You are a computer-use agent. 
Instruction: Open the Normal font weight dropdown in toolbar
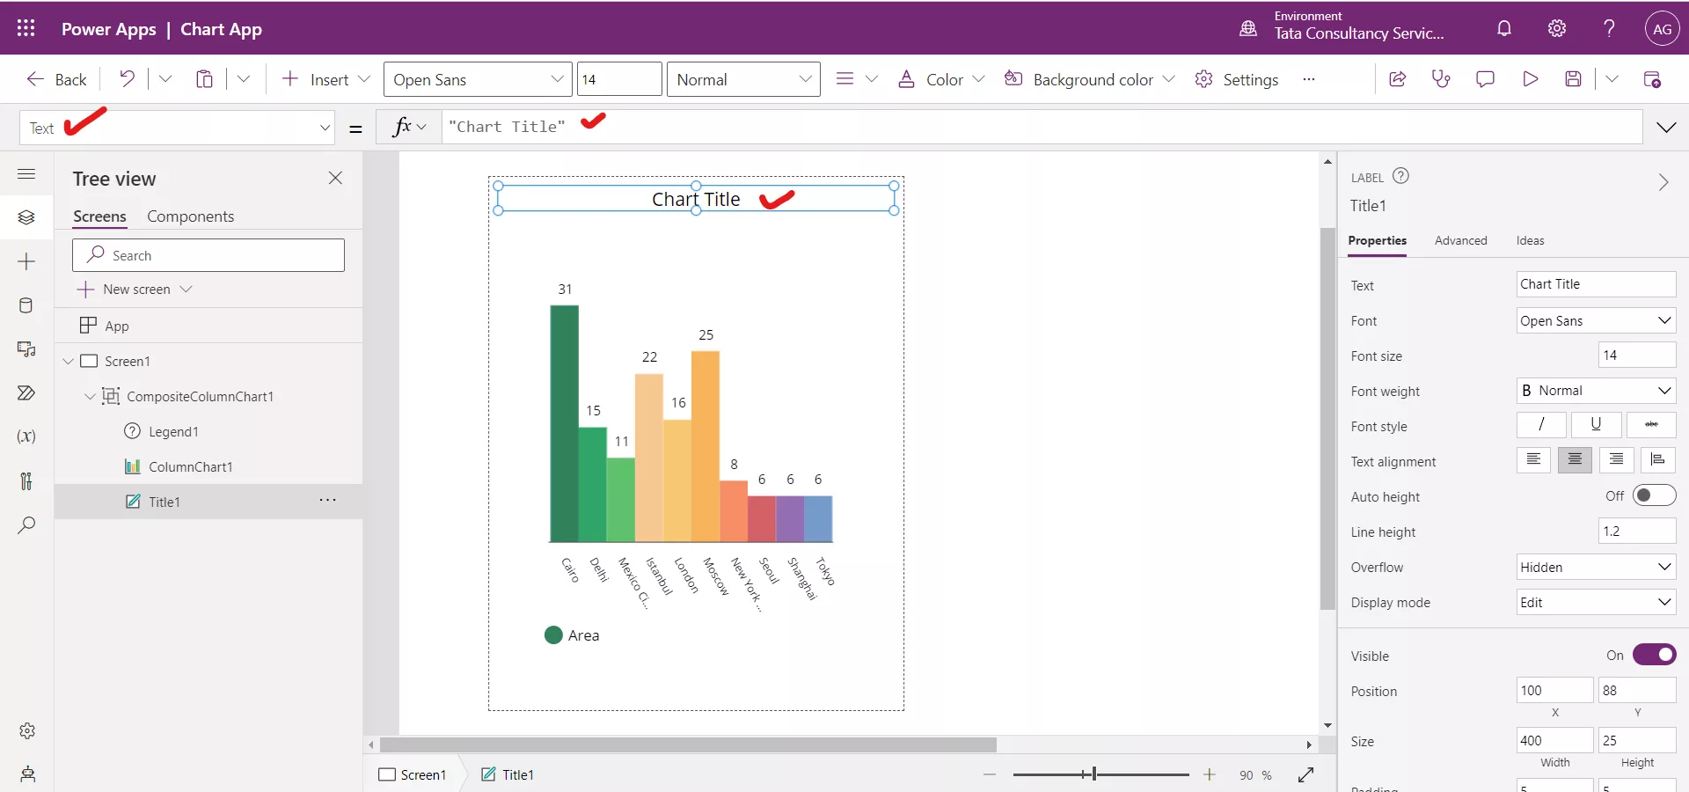[743, 79]
